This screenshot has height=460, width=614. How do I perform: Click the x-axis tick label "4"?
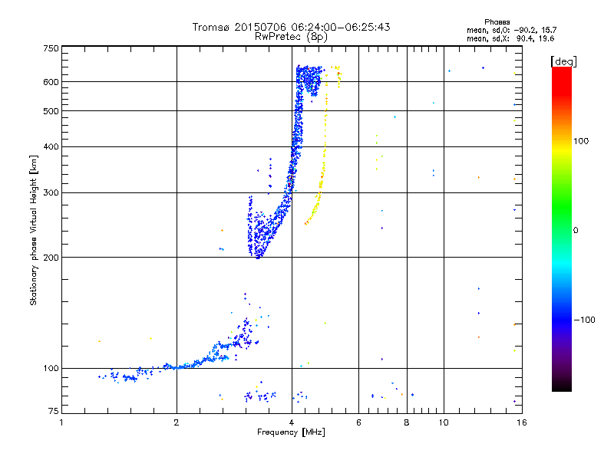coord(292,422)
